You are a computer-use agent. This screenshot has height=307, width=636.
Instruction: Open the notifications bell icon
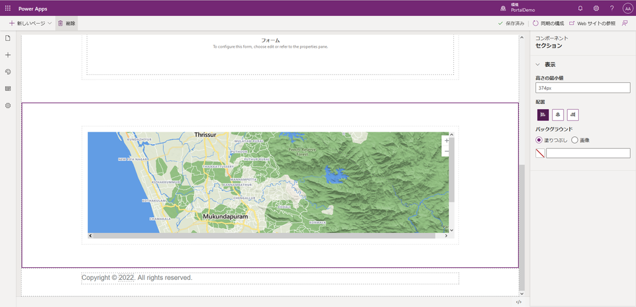click(x=580, y=8)
